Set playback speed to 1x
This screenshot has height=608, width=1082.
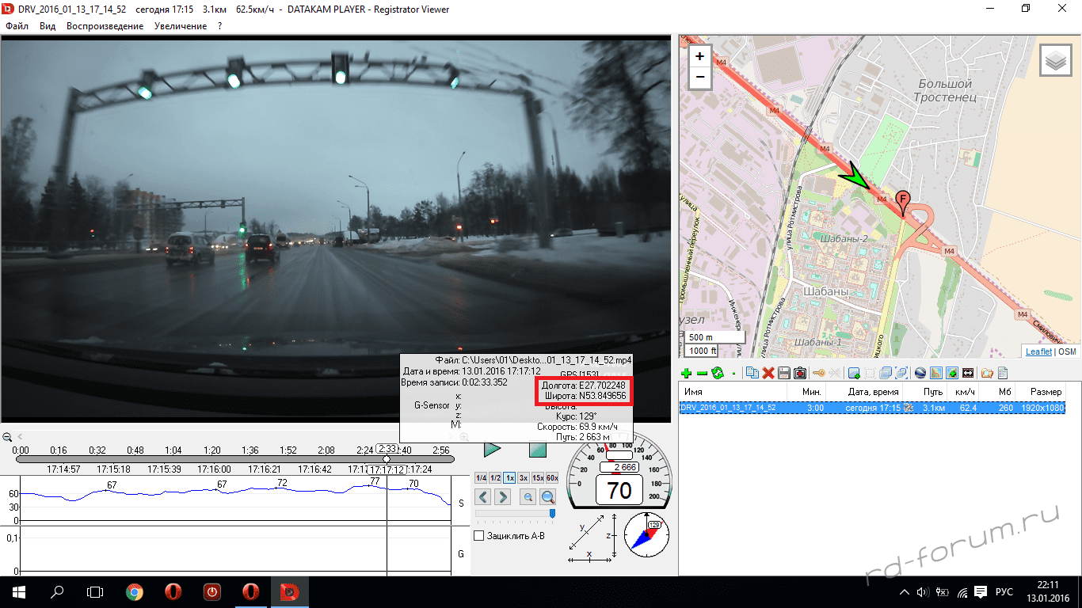pyautogui.click(x=509, y=478)
